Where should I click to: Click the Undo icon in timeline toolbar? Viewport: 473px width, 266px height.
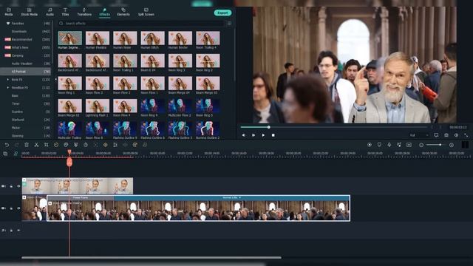(x=7, y=145)
